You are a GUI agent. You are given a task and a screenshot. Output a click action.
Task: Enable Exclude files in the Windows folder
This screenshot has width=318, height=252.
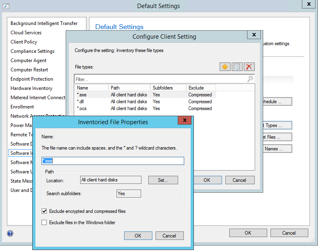click(44, 223)
